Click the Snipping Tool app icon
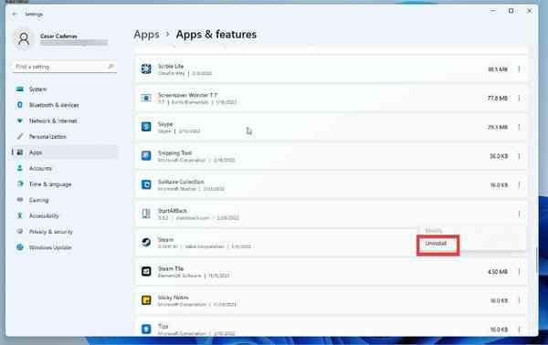Screen dimensions: 548x345 pyautogui.click(x=146, y=155)
